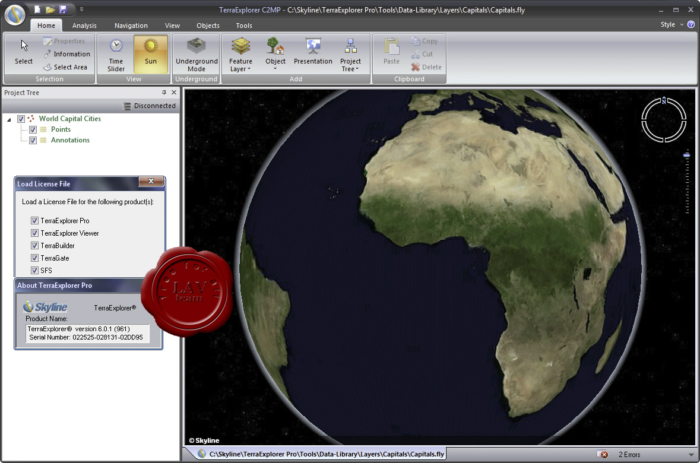Click the Disconnected status icon
Screen dimensions: 700x463
point(127,106)
